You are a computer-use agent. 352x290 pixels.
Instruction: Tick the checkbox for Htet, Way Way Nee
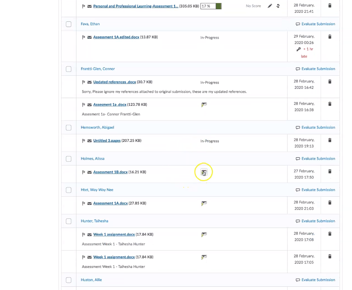tap(69, 190)
